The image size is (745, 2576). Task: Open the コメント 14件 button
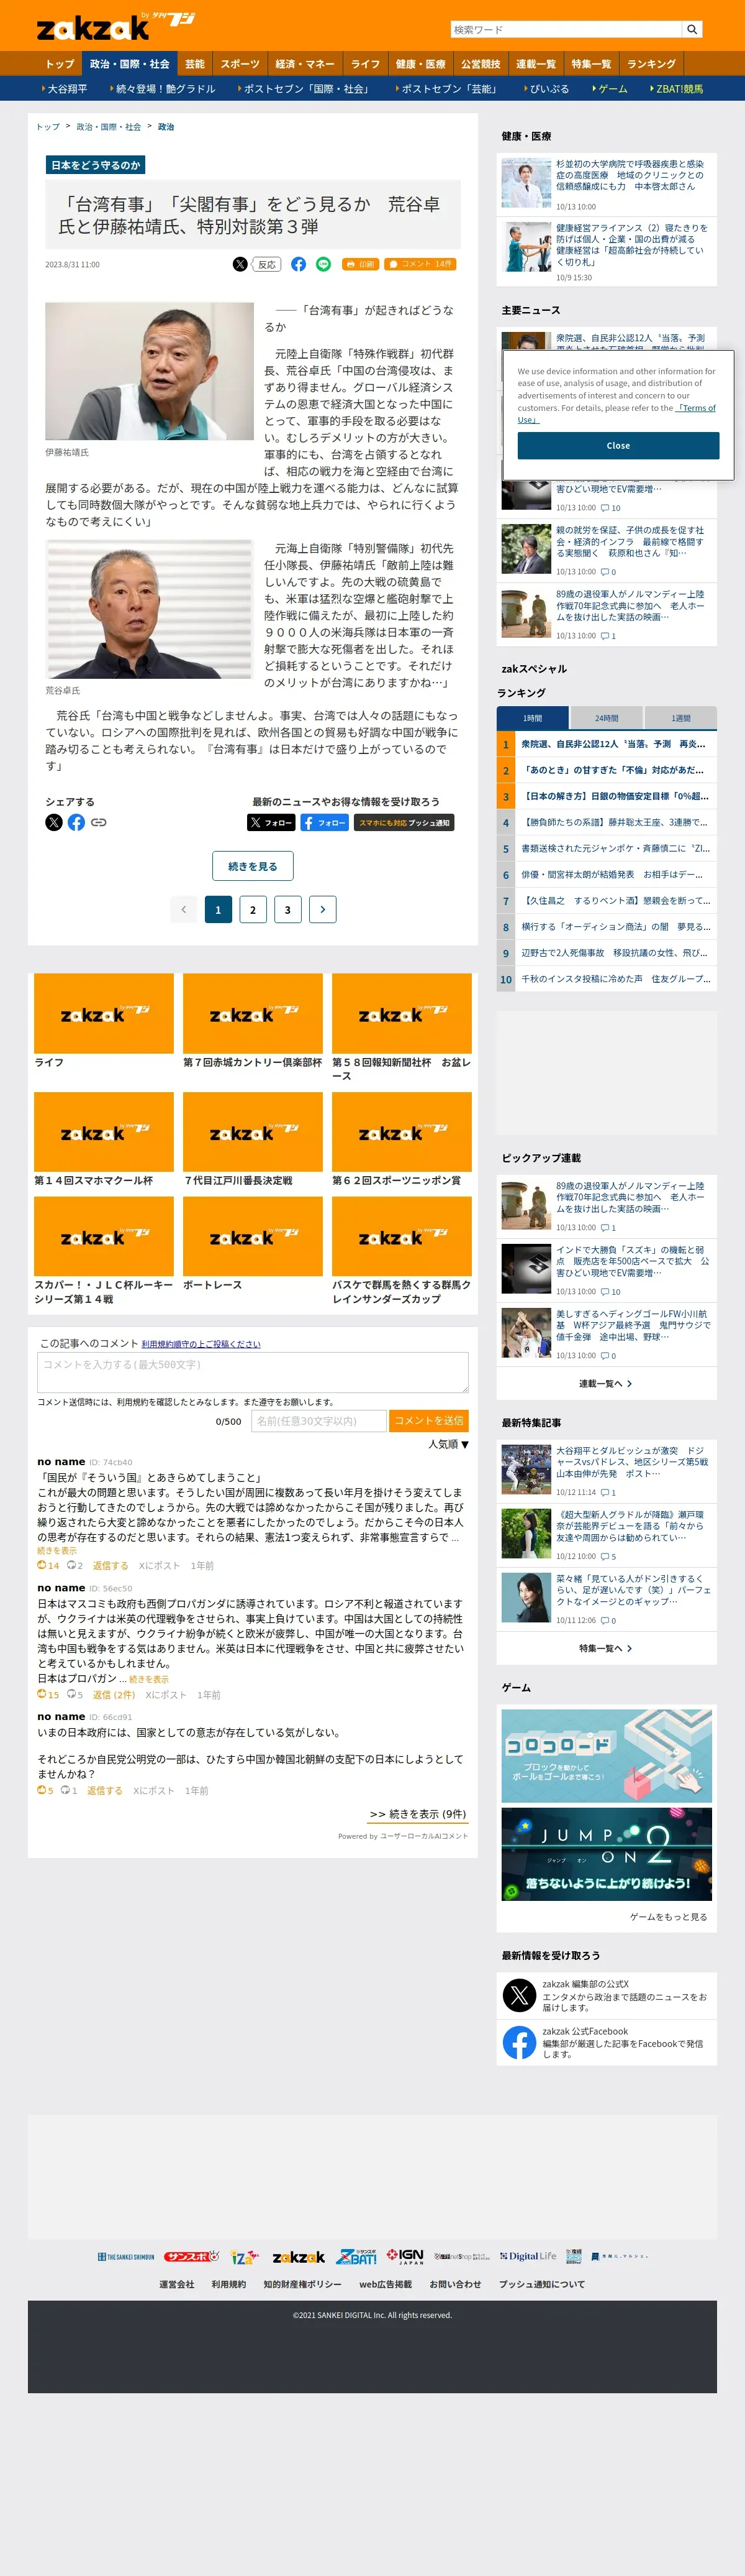(x=420, y=264)
